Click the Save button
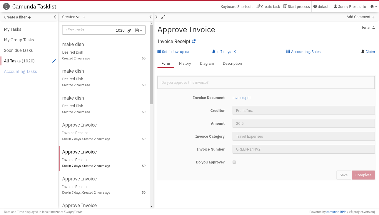The height and width of the screenshot is (215, 379). point(344,175)
